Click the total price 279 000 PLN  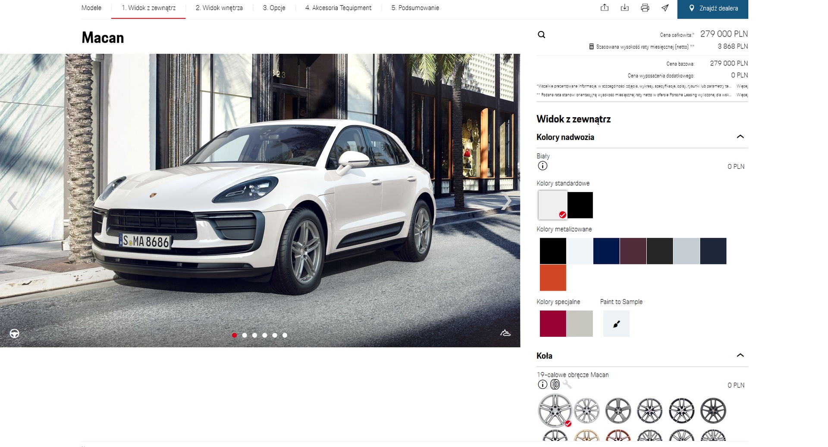tap(724, 34)
